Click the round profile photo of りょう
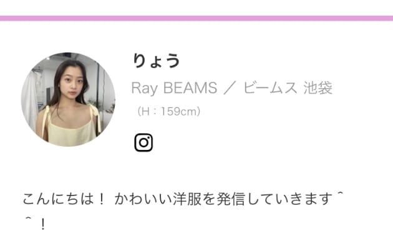The image size is (393, 251). [68, 99]
